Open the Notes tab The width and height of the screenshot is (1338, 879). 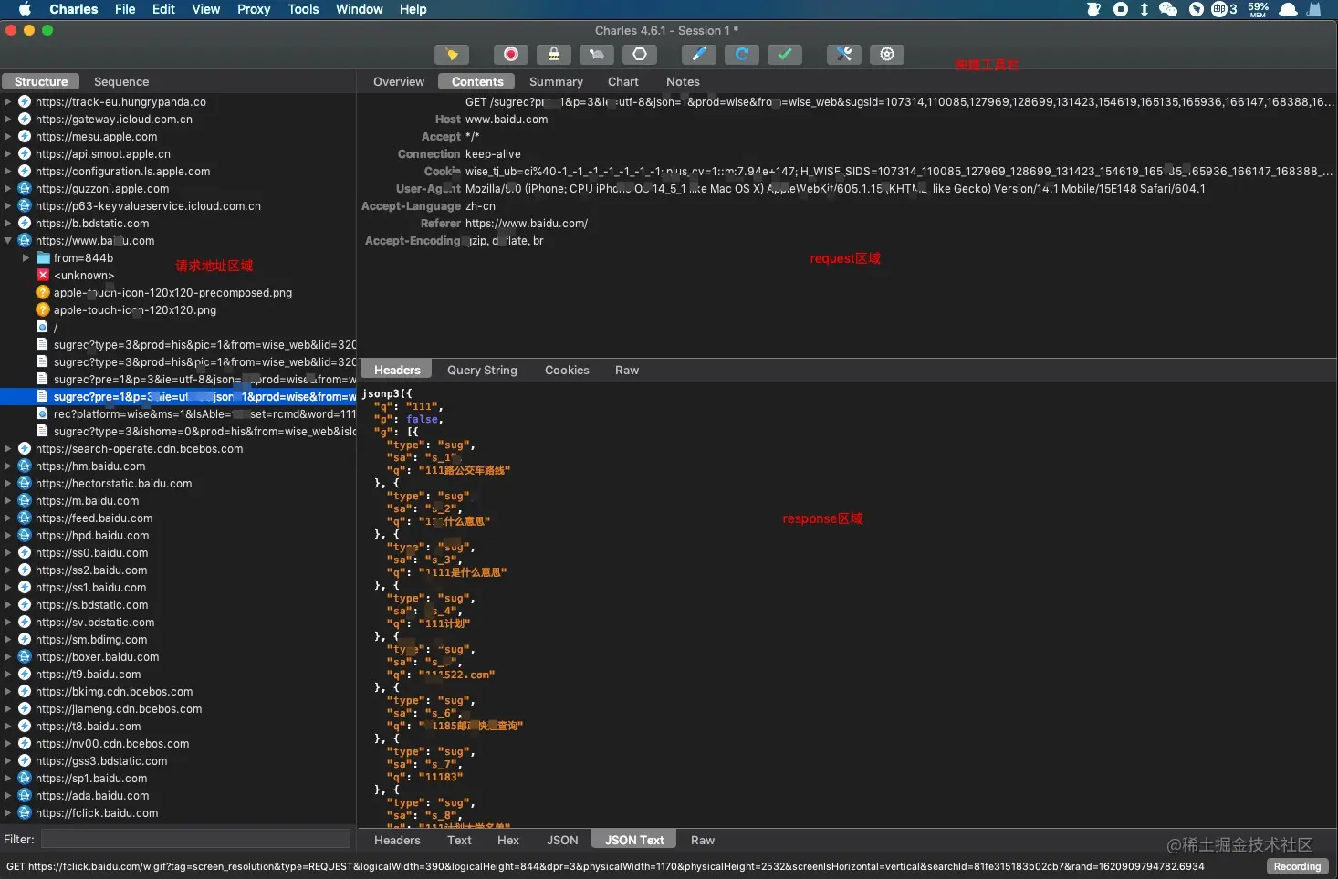pos(683,81)
